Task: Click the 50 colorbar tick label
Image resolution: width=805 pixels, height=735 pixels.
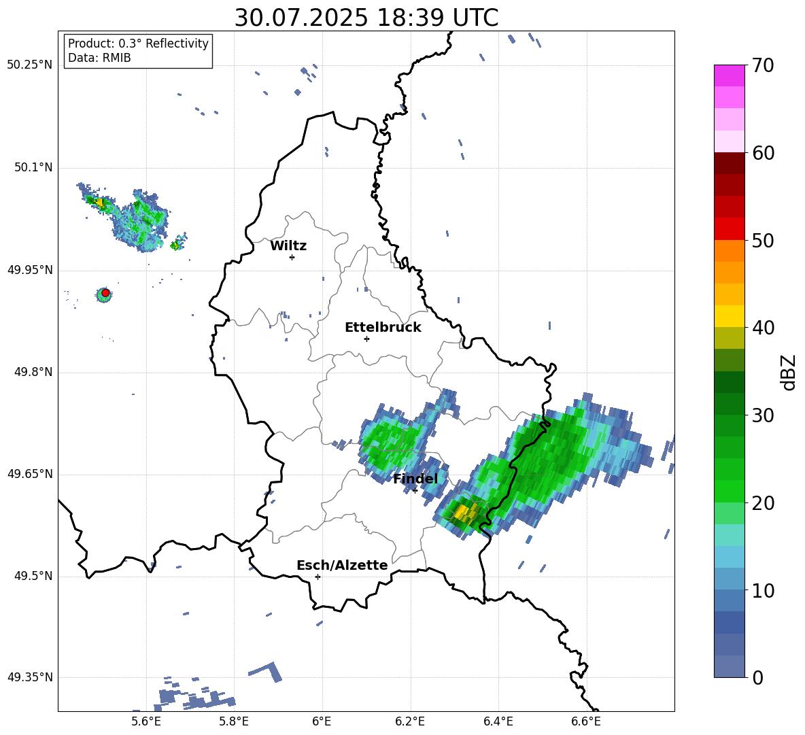Action: click(762, 240)
